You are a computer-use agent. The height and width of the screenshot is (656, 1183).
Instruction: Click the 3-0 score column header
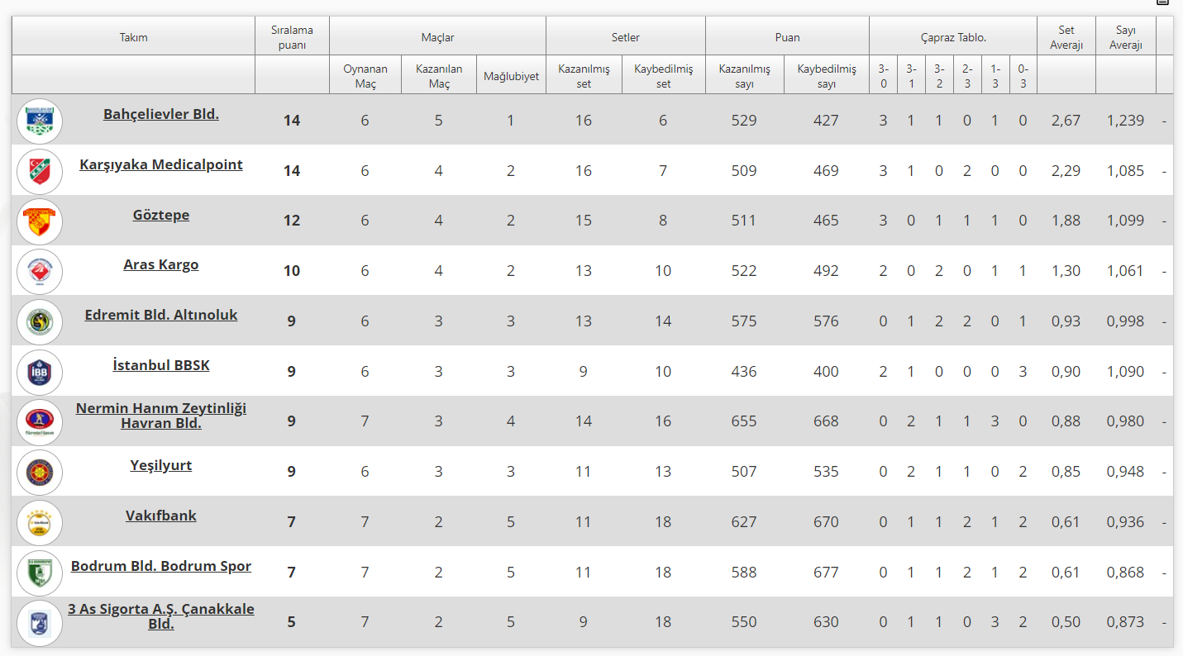click(x=884, y=76)
